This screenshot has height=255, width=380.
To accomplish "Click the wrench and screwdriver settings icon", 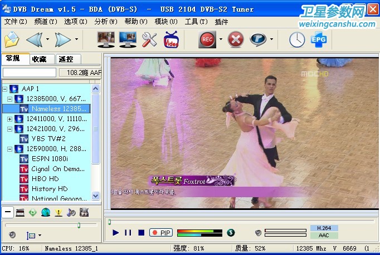I will [149, 39].
